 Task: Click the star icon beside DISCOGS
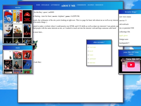(x=88, y=63)
